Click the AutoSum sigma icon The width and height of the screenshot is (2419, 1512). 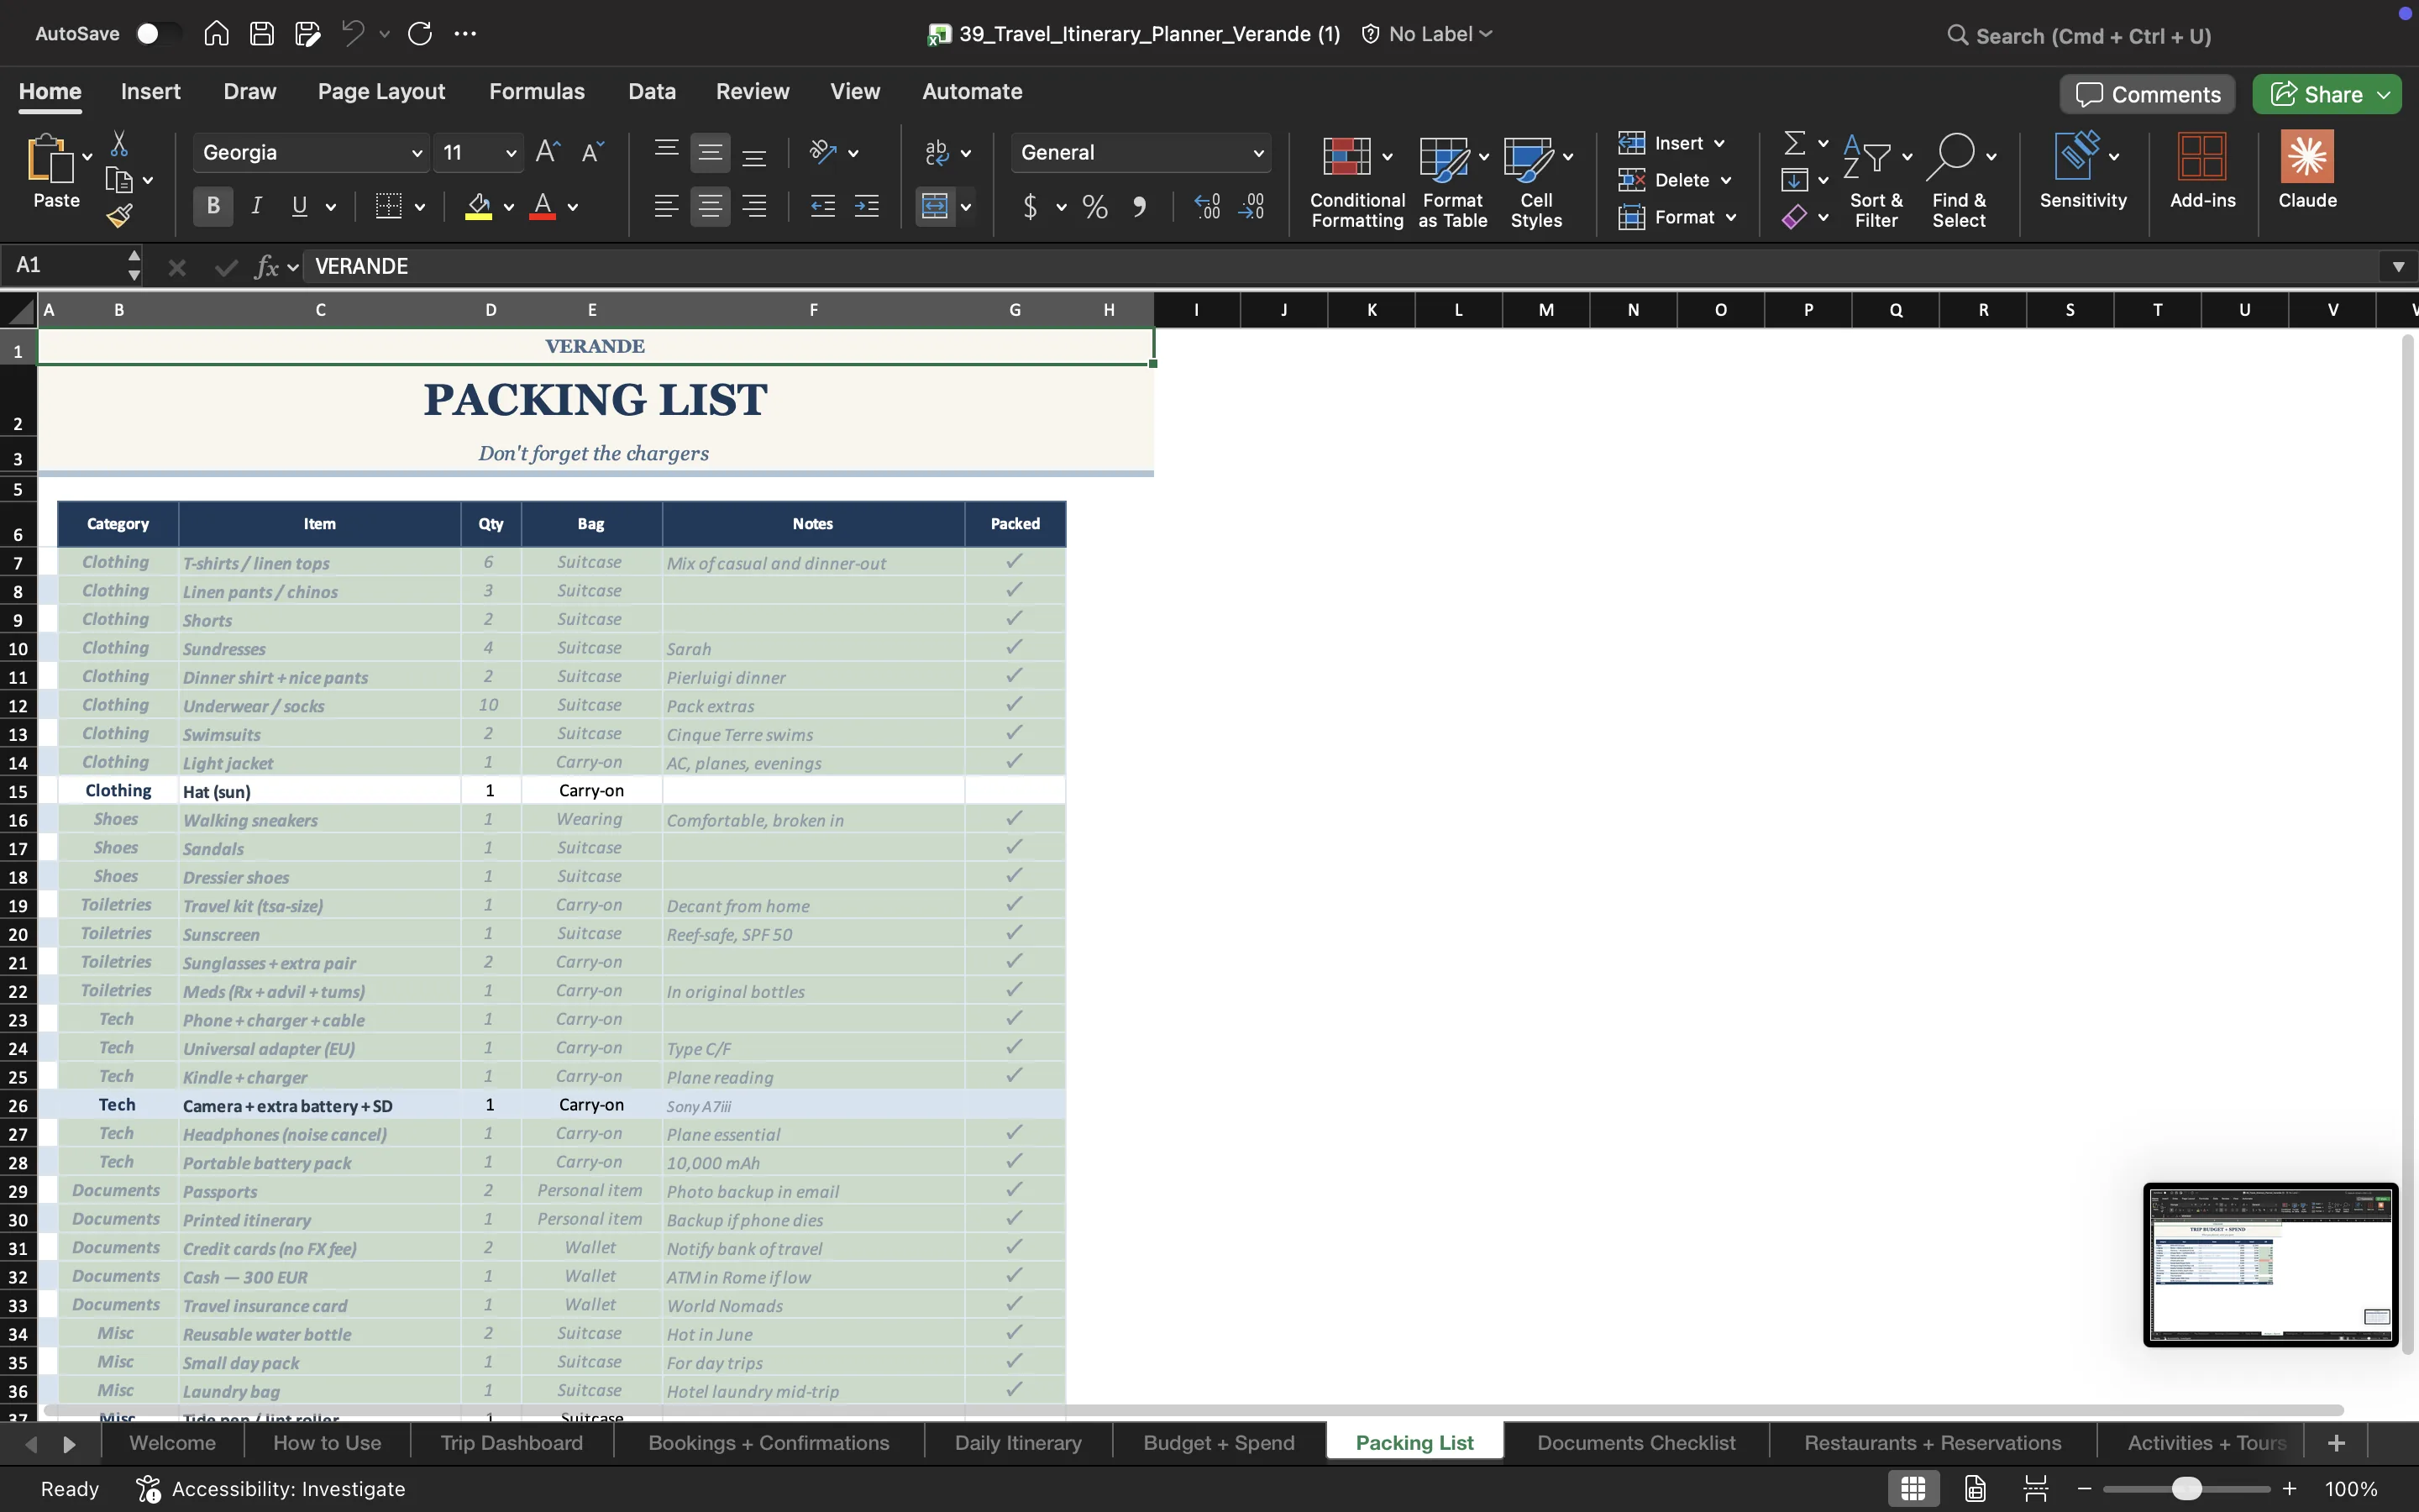pyautogui.click(x=1795, y=143)
